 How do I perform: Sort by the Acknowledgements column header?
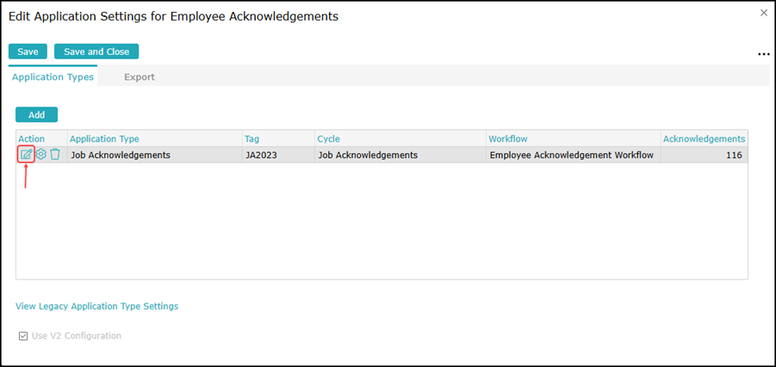(x=703, y=138)
